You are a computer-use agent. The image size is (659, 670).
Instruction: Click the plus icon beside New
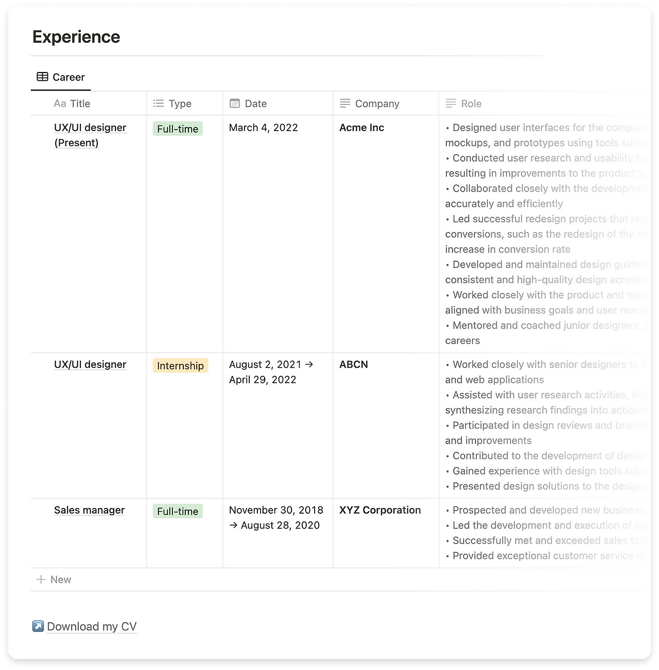tap(41, 580)
